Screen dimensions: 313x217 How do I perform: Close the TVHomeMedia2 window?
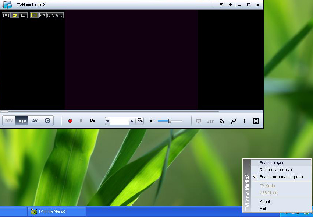point(258,4)
